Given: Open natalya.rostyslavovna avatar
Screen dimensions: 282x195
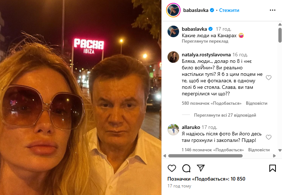Looking at the screenshot, I should click(x=173, y=57).
